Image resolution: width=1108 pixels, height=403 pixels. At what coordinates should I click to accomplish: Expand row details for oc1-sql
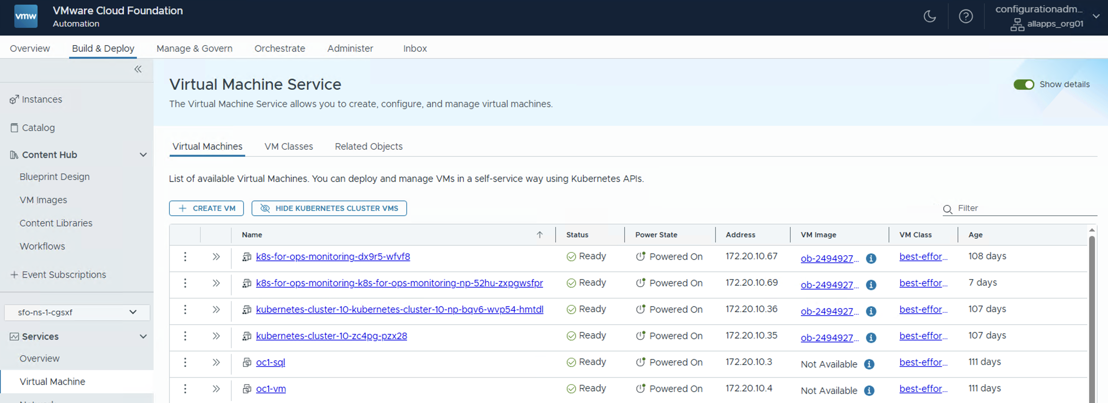[x=216, y=363]
